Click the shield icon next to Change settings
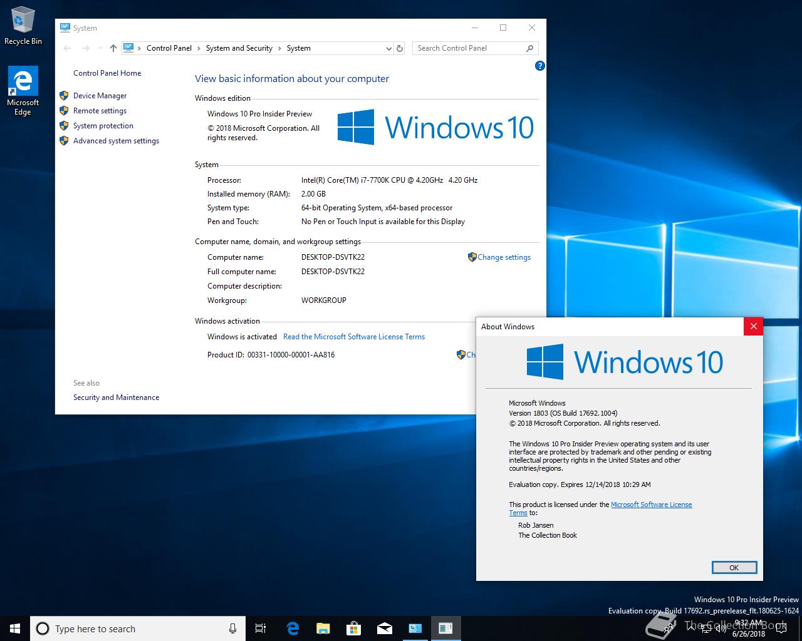Viewport: 802px width, 641px height. tap(472, 257)
